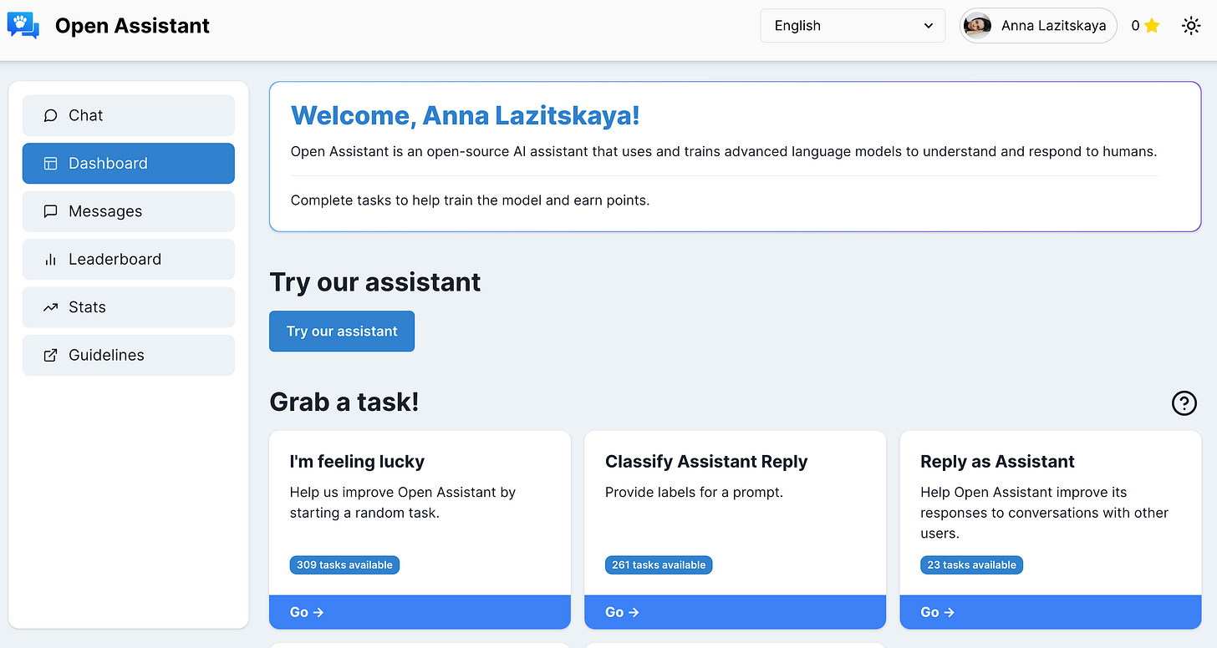The height and width of the screenshot is (648, 1217).
Task: Click the trending arrow icon beside Stats
Action: pos(50,307)
